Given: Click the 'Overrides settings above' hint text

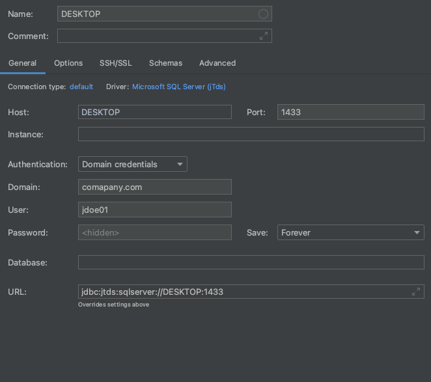Looking at the screenshot, I should (113, 305).
